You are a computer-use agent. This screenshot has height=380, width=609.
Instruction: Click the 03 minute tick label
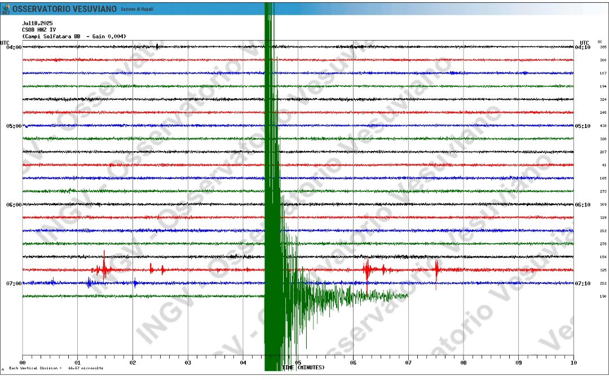(x=188, y=363)
